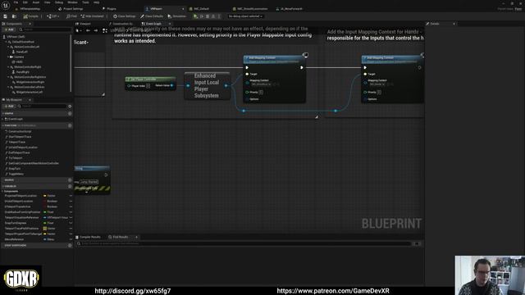
Task: Click Add in My Blueprint panel
Action: [9, 106]
